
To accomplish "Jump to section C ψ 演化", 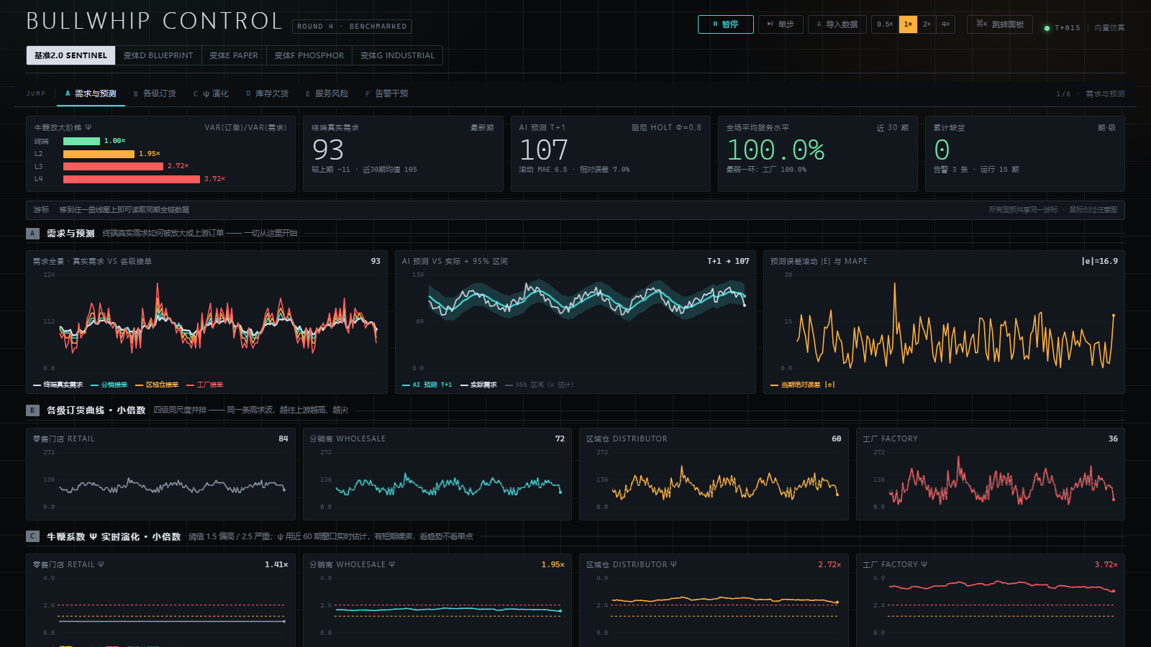I will (211, 94).
